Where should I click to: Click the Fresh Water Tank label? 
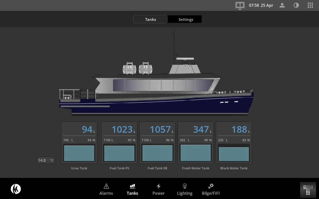point(196,168)
